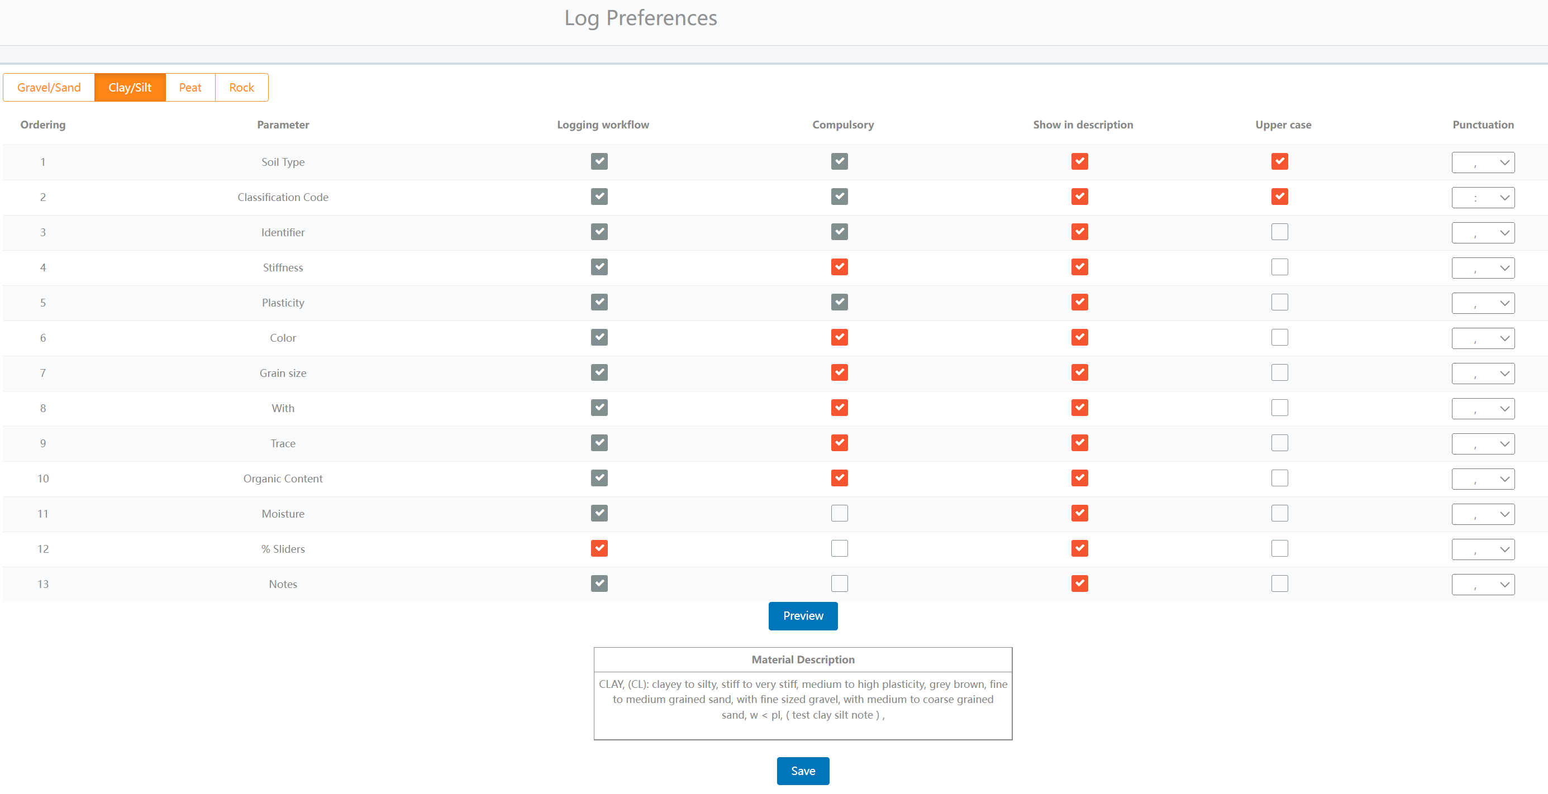Open the Peat tab
Screen dimensions: 1548x794
190,87
